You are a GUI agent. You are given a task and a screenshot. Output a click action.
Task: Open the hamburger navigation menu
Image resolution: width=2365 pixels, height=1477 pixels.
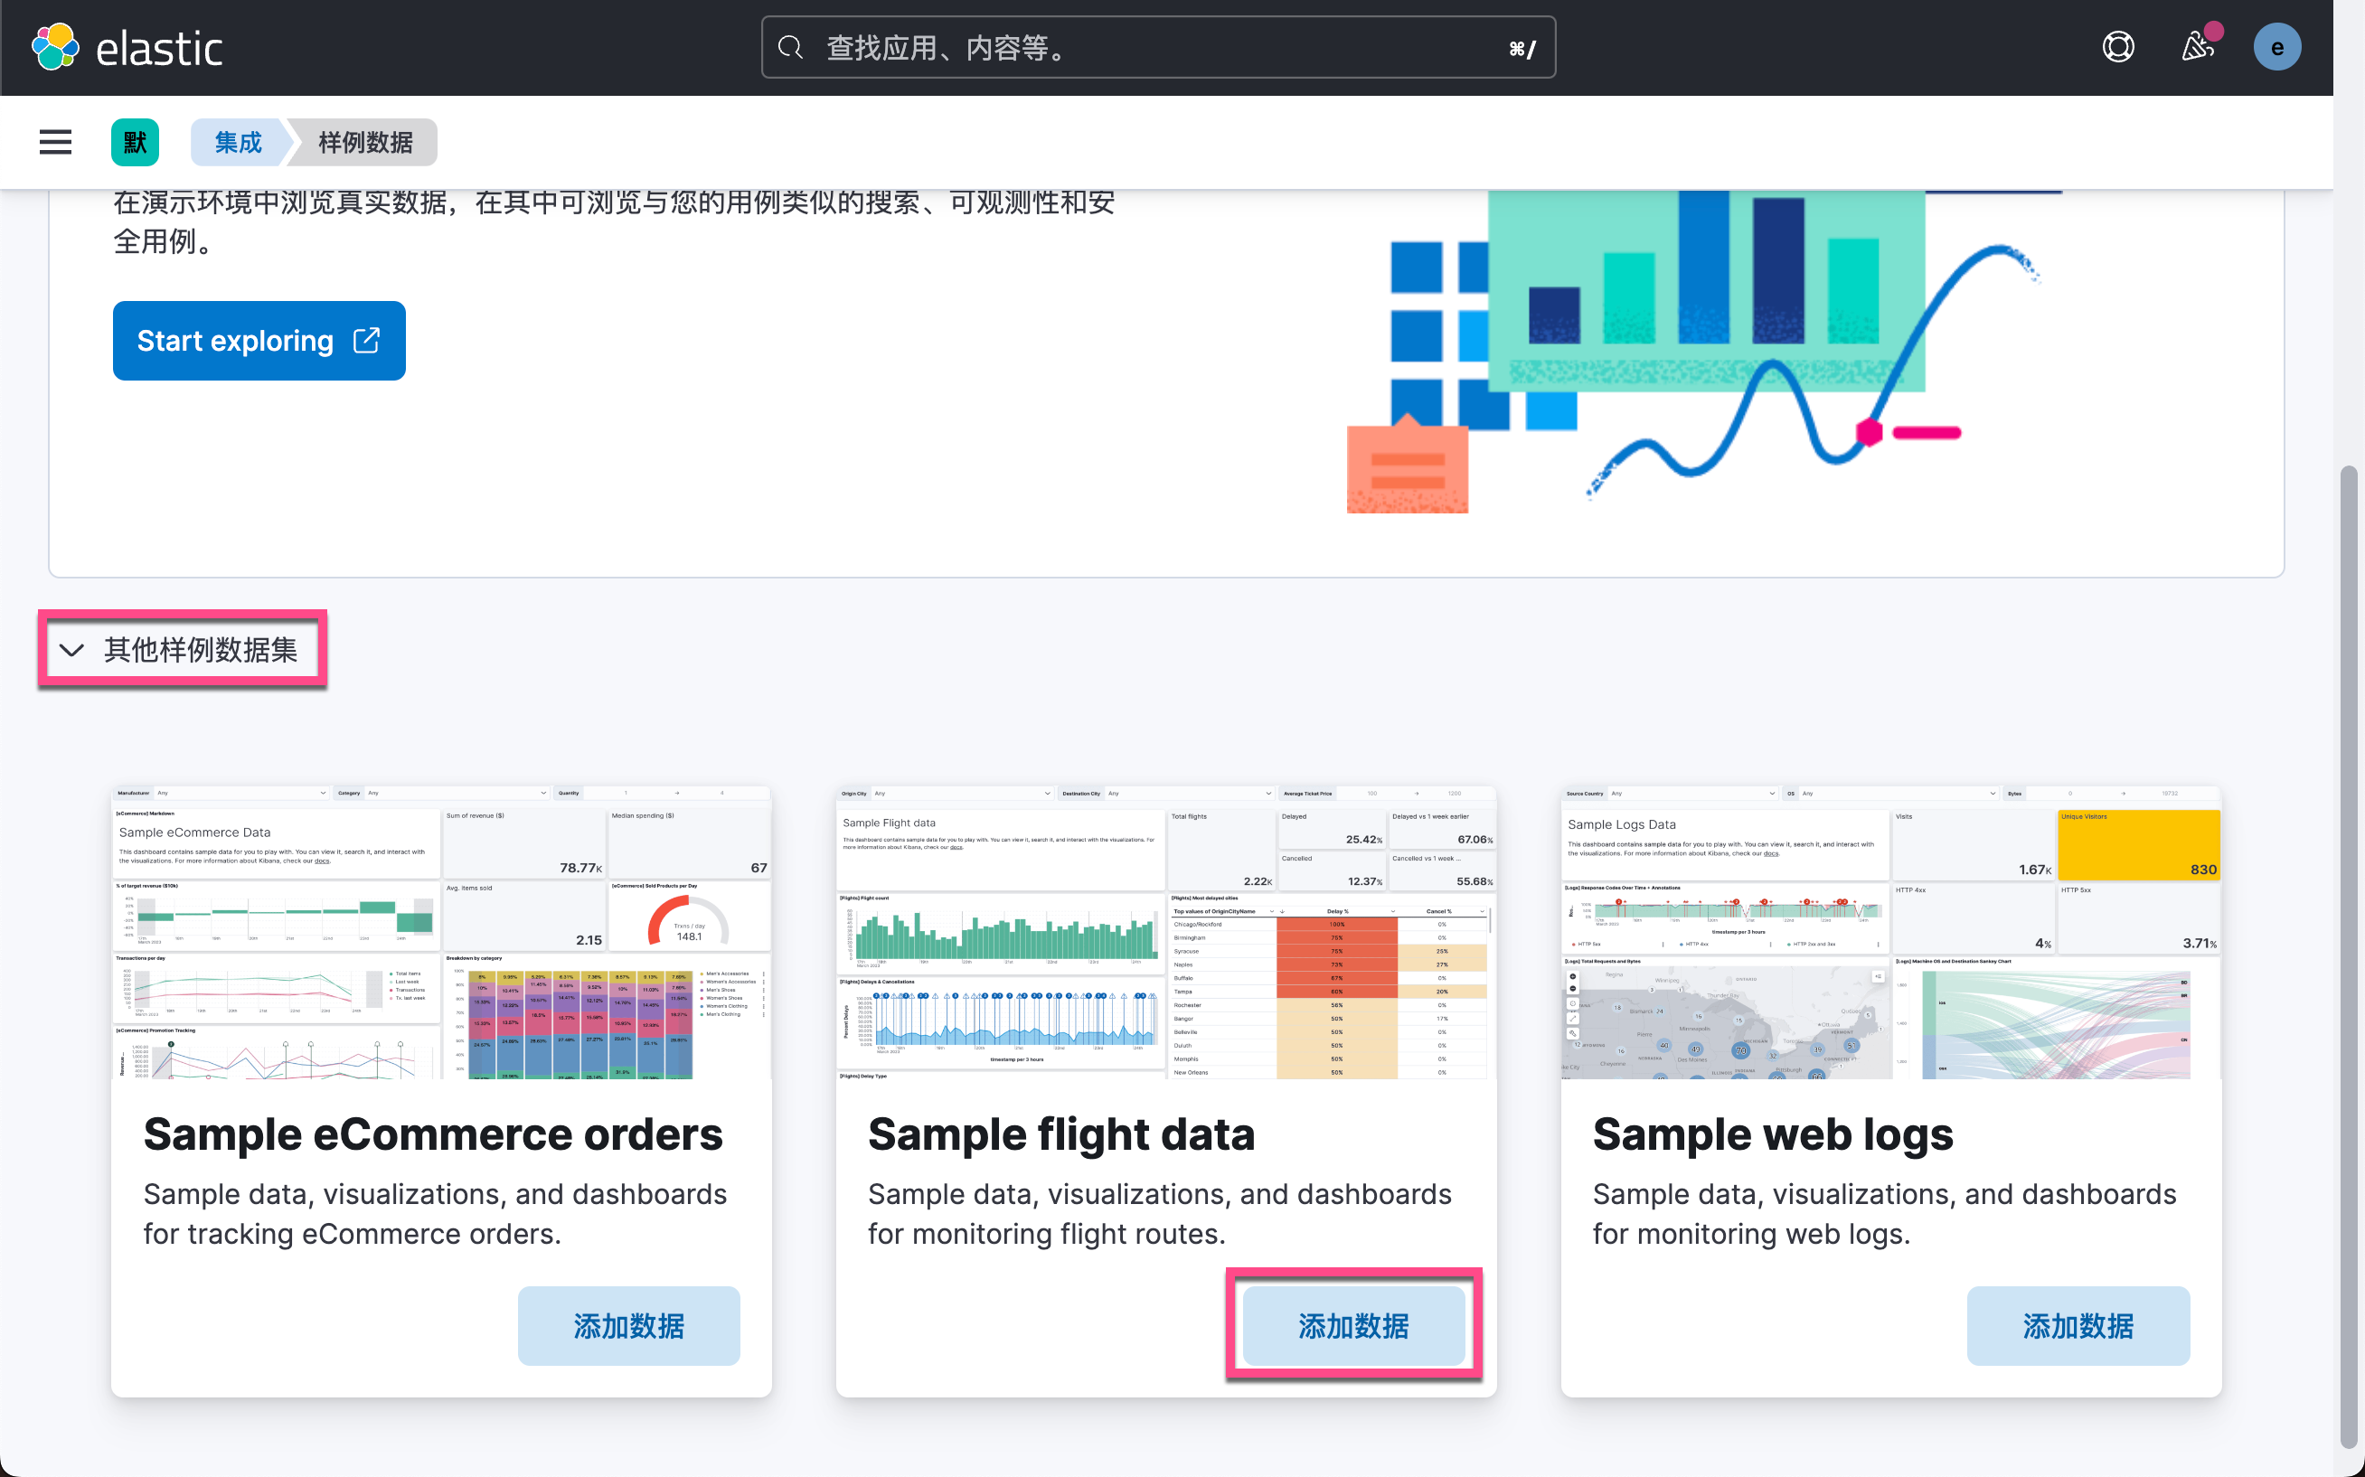tap(55, 142)
